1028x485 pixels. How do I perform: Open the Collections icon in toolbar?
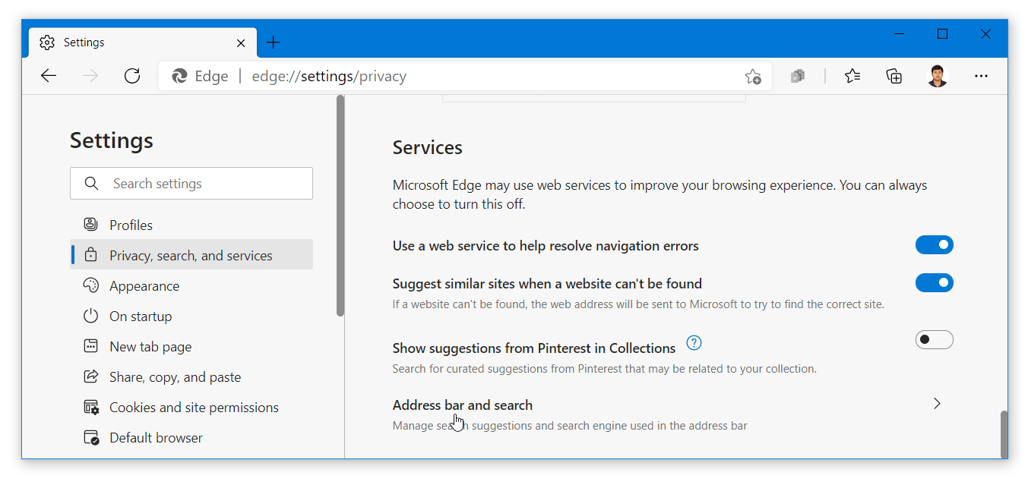pyautogui.click(x=894, y=76)
